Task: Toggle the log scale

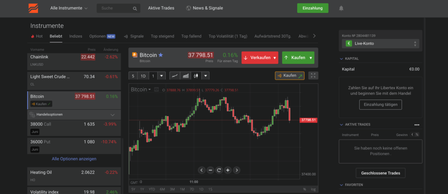Action: [313, 189]
